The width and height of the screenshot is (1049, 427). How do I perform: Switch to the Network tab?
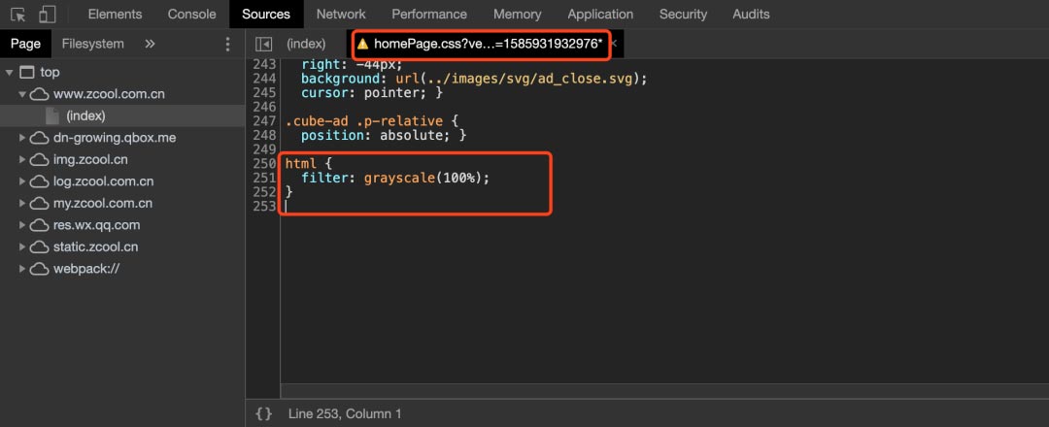click(341, 14)
